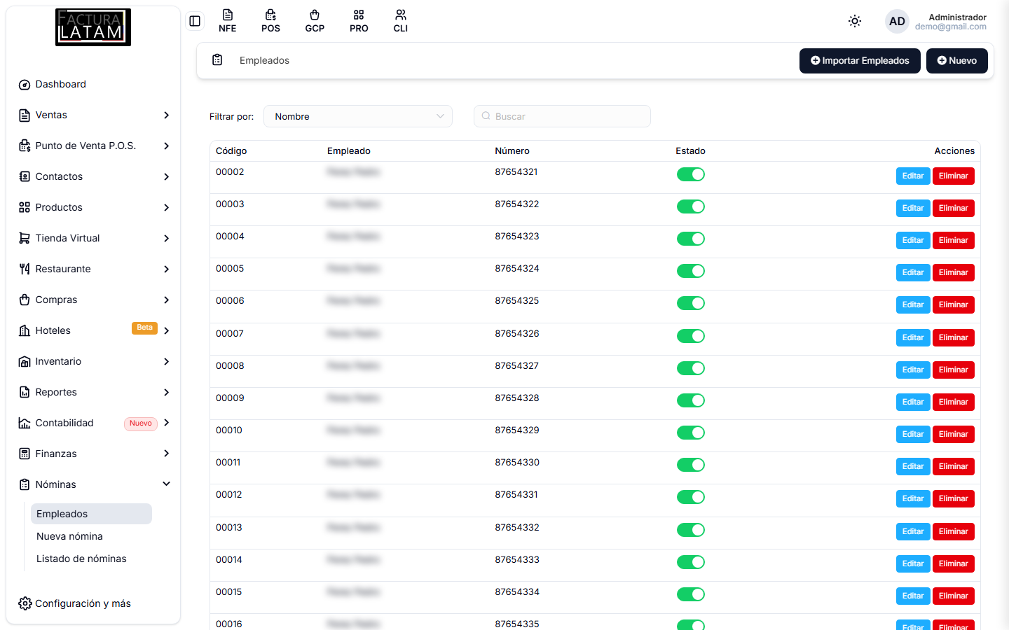Click Editar for employee 00008
The image size is (1009, 630).
pos(912,370)
